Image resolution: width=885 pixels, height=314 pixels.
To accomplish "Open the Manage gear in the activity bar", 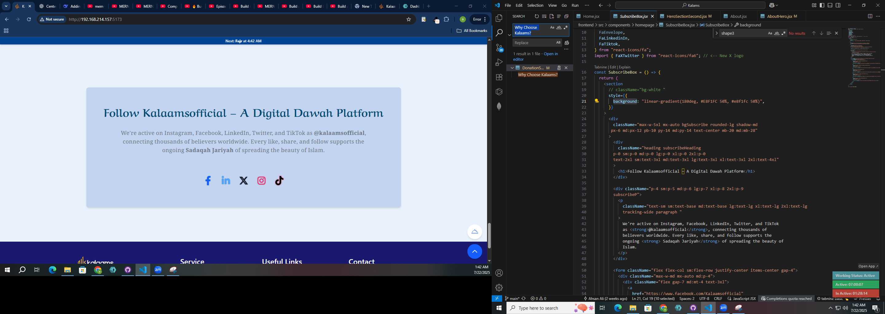I will pyautogui.click(x=499, y=288).
